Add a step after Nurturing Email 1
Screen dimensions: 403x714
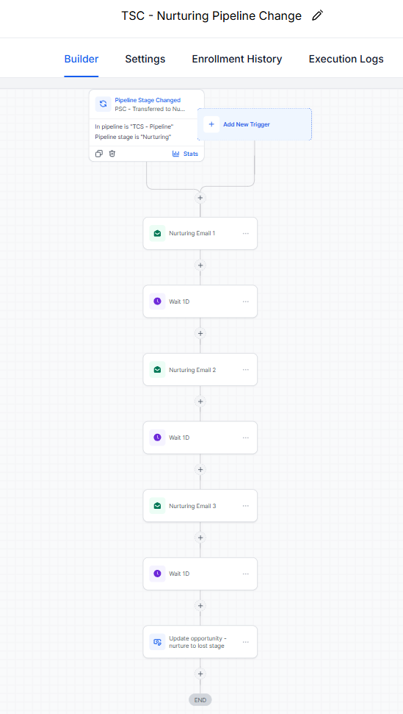pyautogui.click(x=200, y=265)
